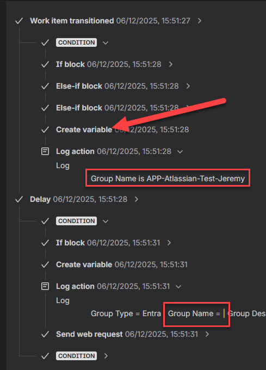Select the If block 15:51:28 row
Image resolution: width=266 pixels, height=370 pixels.
pyautogui.click(x=109, y=64)
